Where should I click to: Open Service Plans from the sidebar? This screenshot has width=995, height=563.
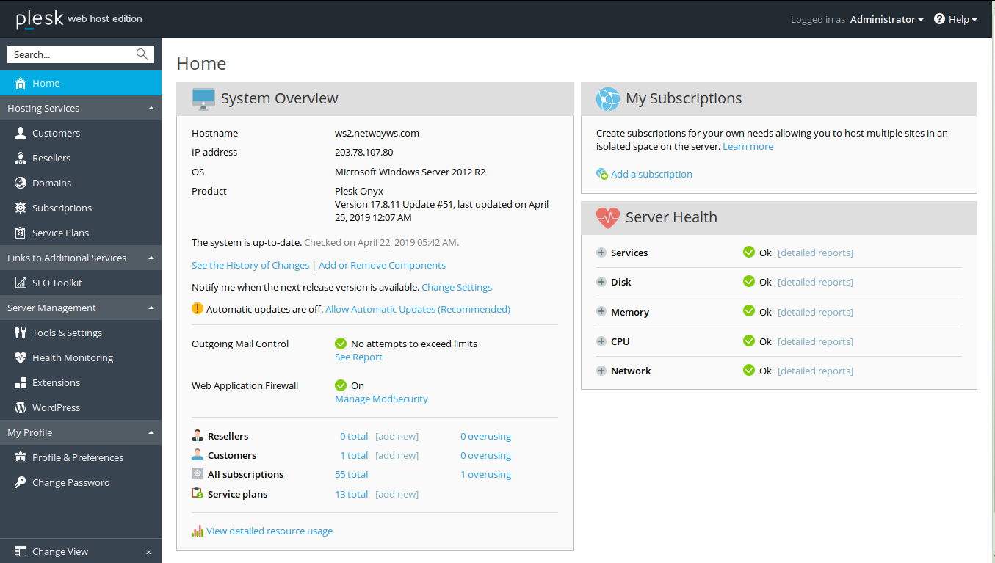(60, 233)
